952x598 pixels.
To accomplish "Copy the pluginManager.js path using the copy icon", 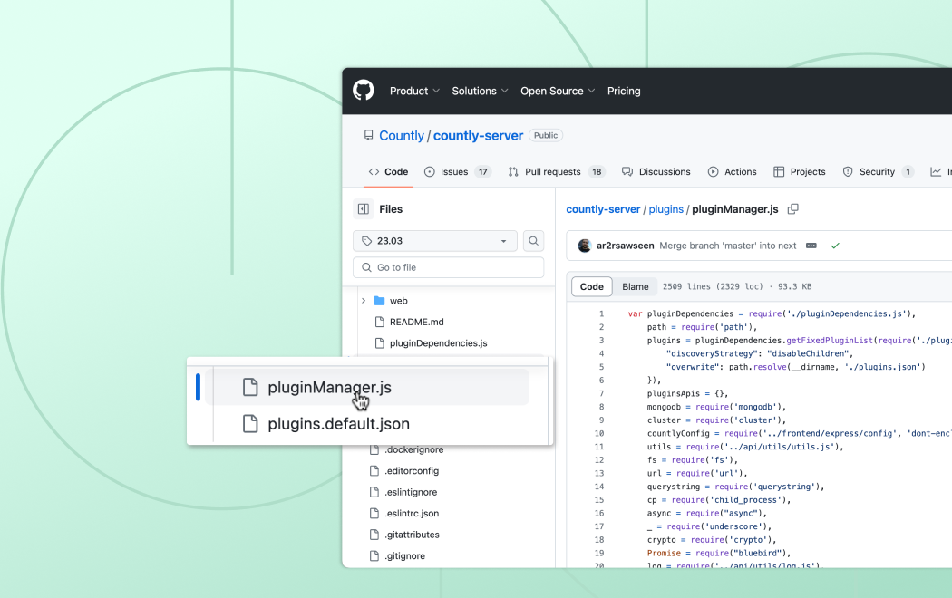I will [792, 208].
